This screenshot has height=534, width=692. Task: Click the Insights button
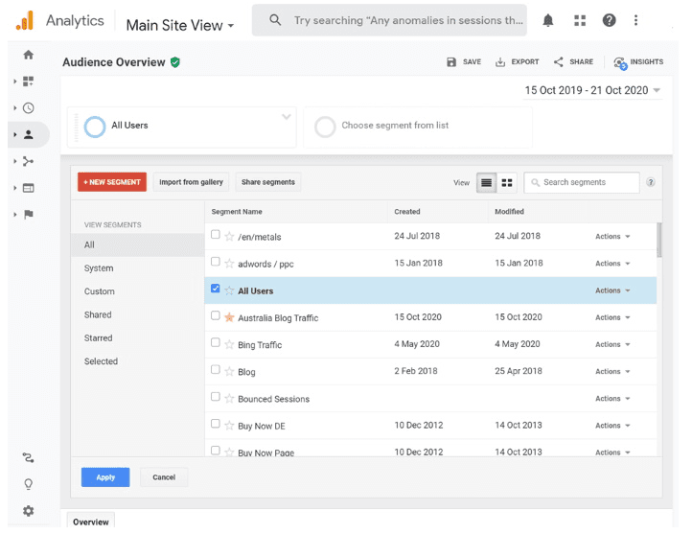point(638,62)
